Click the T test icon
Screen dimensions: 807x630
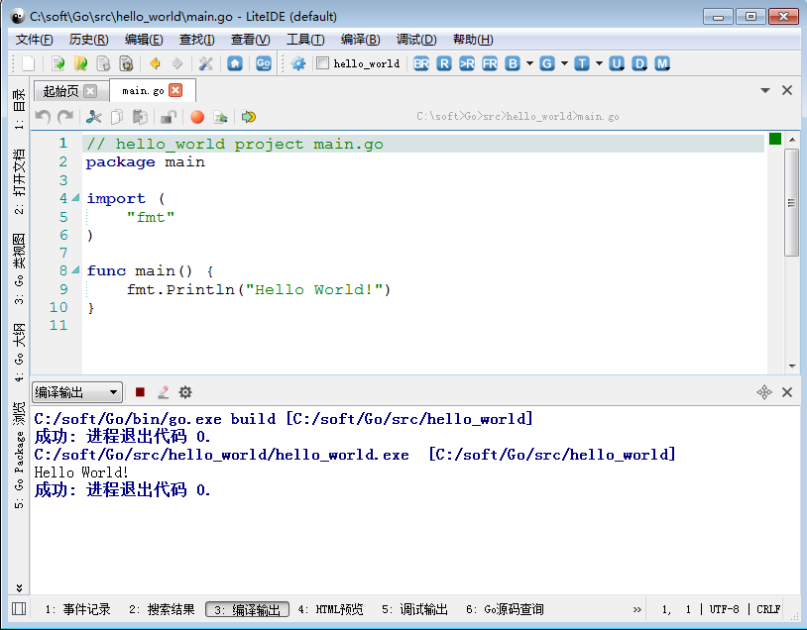[582, 63]
